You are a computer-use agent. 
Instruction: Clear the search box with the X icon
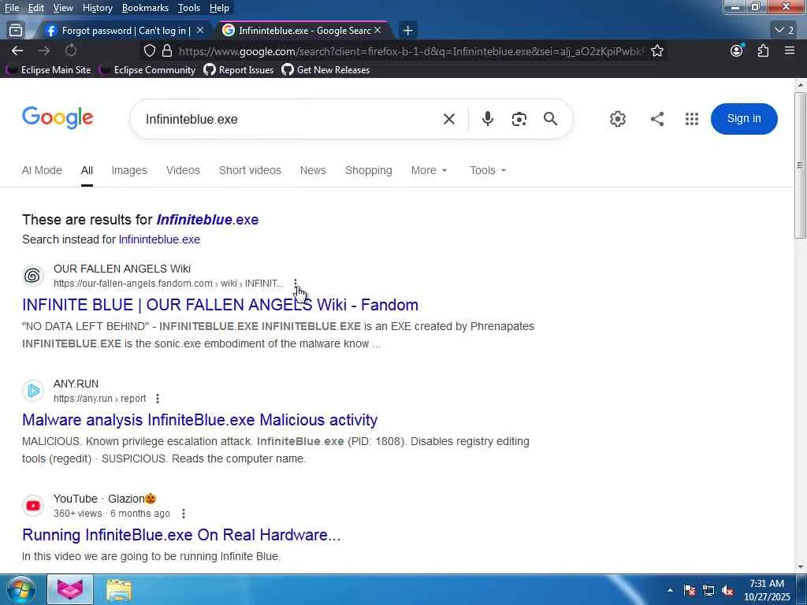pos(448,119)
